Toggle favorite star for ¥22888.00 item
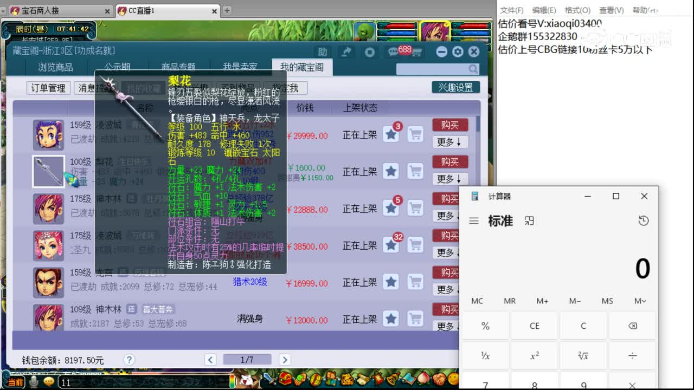694x390 pixels. (x=391, y=208)
